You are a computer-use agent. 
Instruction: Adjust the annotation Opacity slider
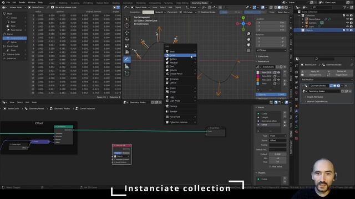point(271,95)
